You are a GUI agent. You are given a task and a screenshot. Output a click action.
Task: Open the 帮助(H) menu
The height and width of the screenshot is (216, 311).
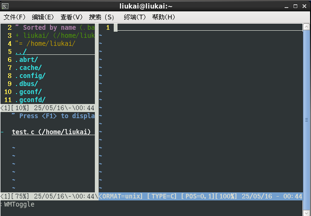(x=164, y=17)
